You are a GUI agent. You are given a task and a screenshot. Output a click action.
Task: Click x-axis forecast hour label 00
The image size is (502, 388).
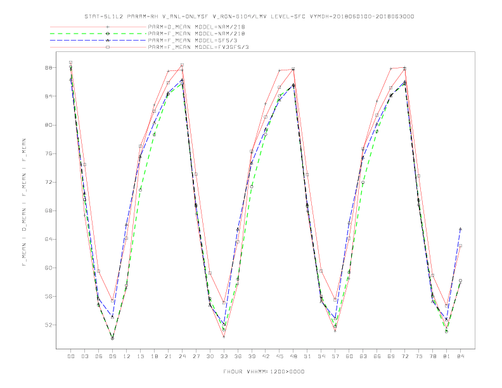71,356
